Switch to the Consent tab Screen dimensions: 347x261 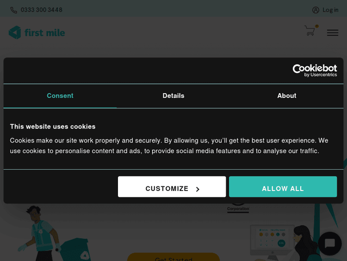[x=60, y=95]
